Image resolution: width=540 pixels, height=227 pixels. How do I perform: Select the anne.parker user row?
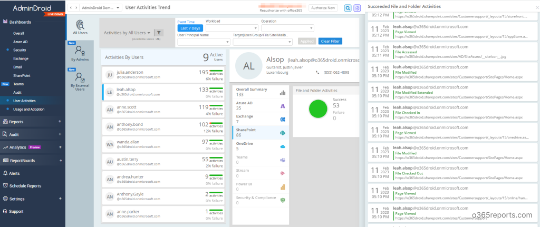coord(163,214)
